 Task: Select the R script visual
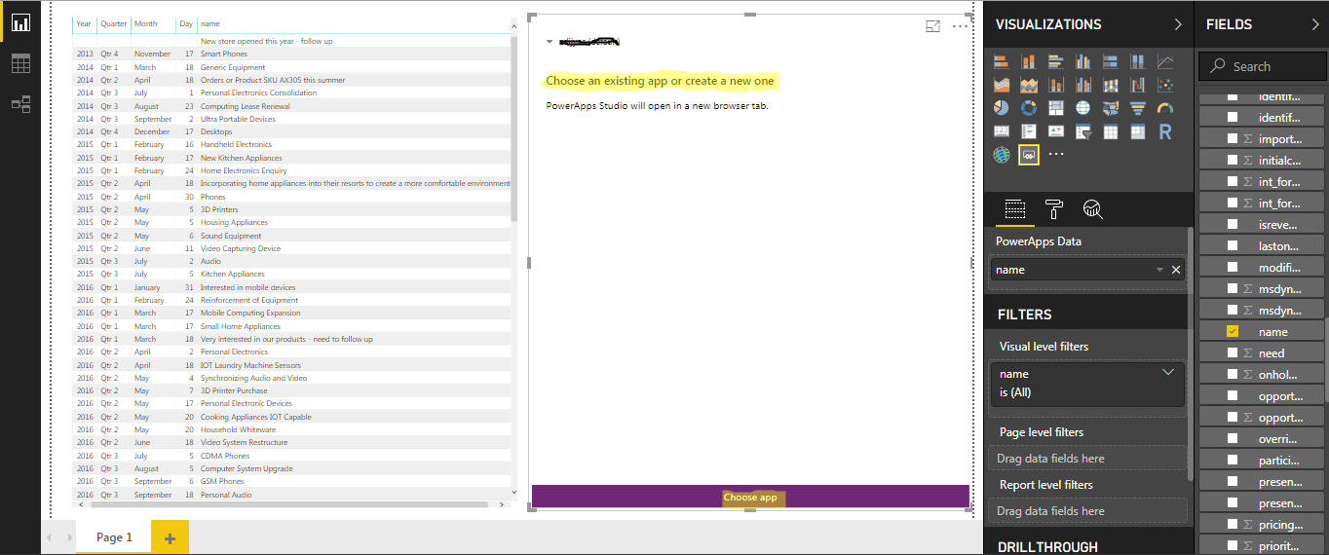(1165, 131)
